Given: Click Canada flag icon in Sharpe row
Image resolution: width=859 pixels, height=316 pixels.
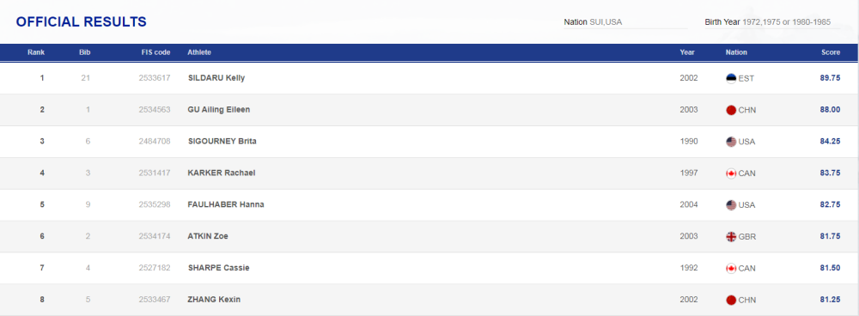Looking at the screenshot, I should point(731,269).
